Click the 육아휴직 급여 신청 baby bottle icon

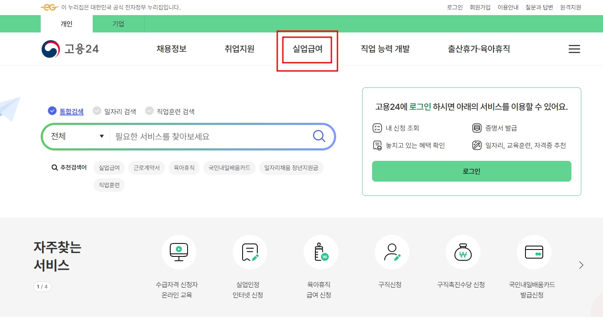pos(321,252)
